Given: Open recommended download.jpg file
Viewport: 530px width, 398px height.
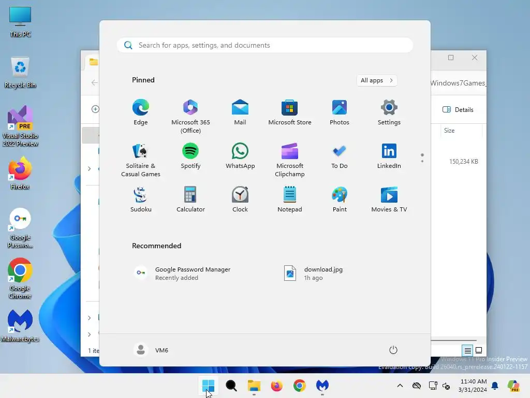Looking at the screenshot, I should tap(314, 273).
